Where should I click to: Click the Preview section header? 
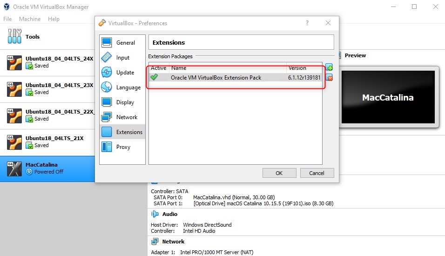click(355, 55)
